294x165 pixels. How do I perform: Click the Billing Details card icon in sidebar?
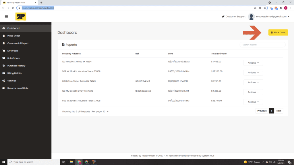coord(4,73)
